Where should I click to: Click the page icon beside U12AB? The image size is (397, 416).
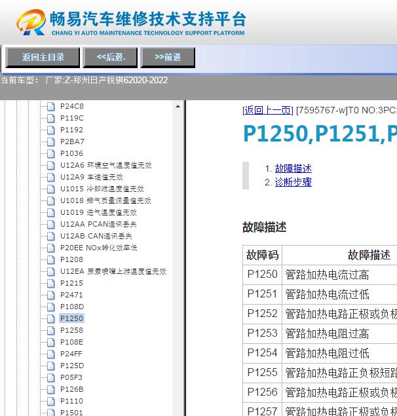[50, 236]
